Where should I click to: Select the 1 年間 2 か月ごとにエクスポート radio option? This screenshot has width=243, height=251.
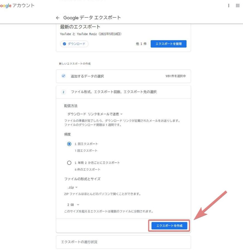(69, 163)
